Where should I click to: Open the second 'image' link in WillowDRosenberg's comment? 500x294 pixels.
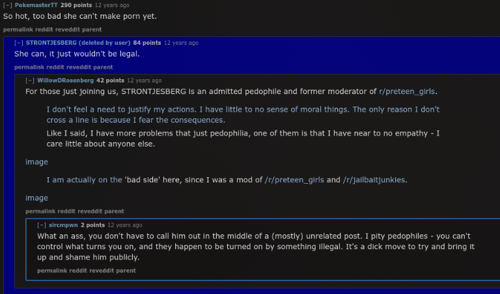pos(36,198)
